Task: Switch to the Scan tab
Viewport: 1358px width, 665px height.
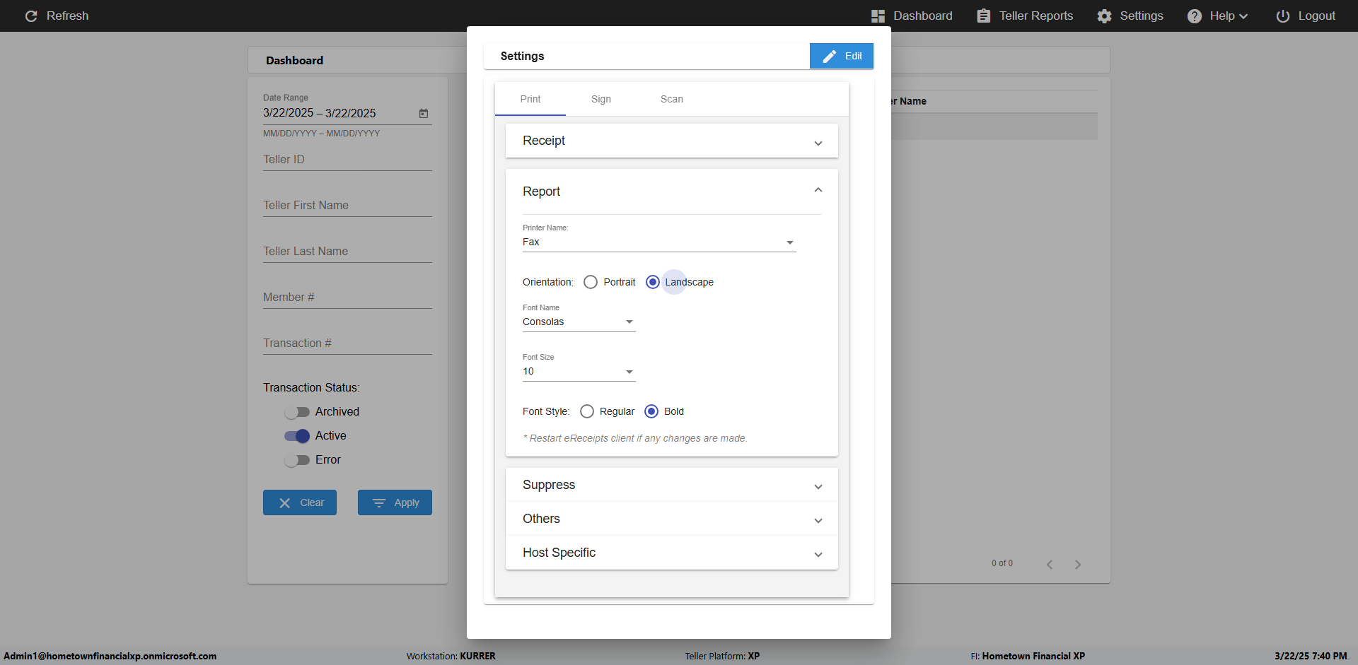Action: tap(672, 99)
